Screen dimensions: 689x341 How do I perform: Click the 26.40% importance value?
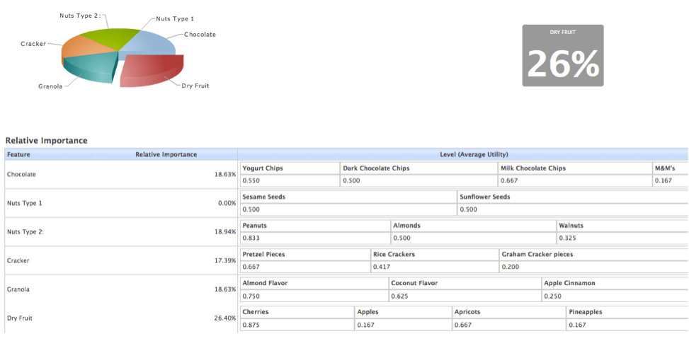[x=225, y=318]
